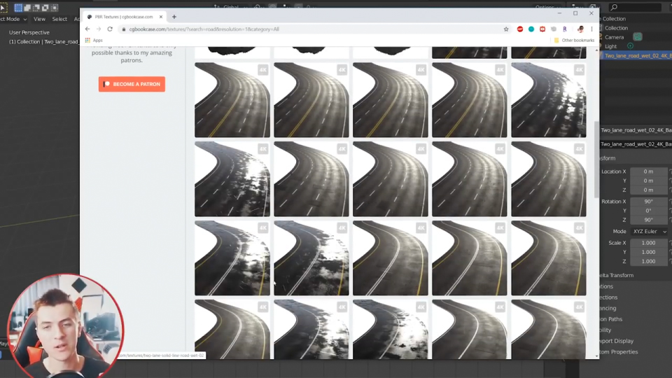672x378 pixels.
Task: Bookmark this page with the star icon
Action: pyautogui.click(x=506, y=29)
